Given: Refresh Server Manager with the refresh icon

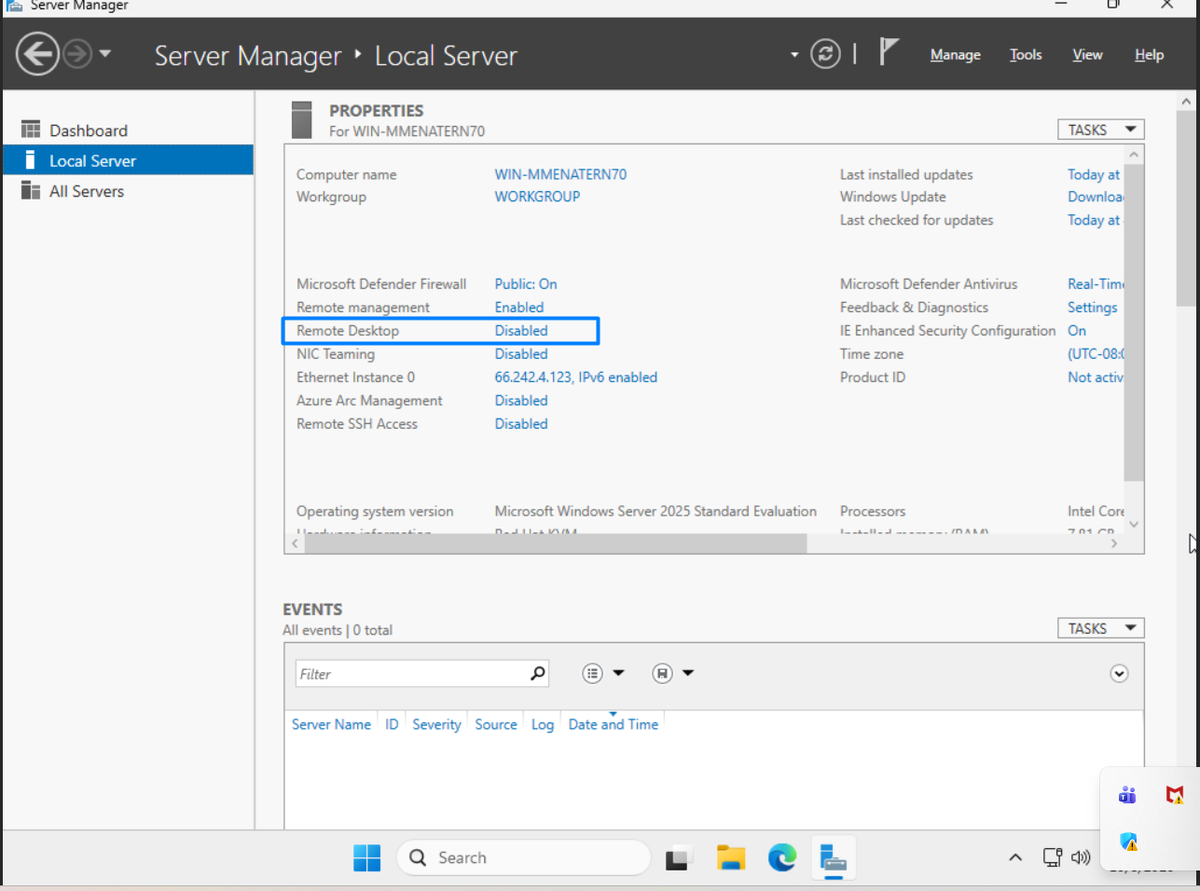Looking at the screenshot, I should [825, 54].
